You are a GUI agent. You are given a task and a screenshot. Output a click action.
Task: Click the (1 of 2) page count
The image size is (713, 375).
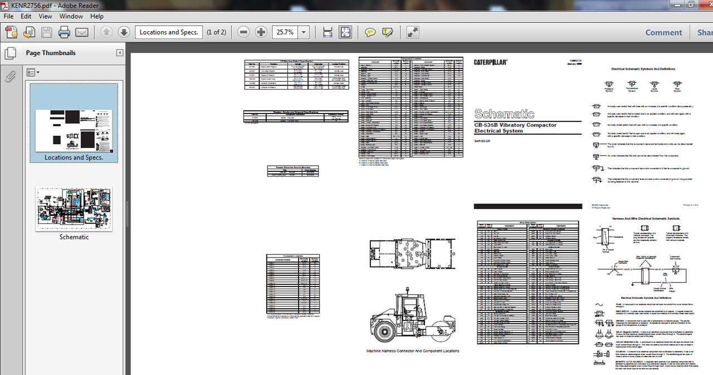216,32
